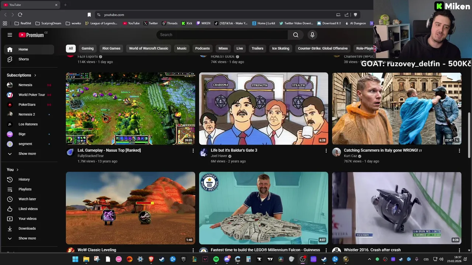Screen dimensions: 472x265
Task: Open the RealShit bookmarks folder
Action: point(23,23)
